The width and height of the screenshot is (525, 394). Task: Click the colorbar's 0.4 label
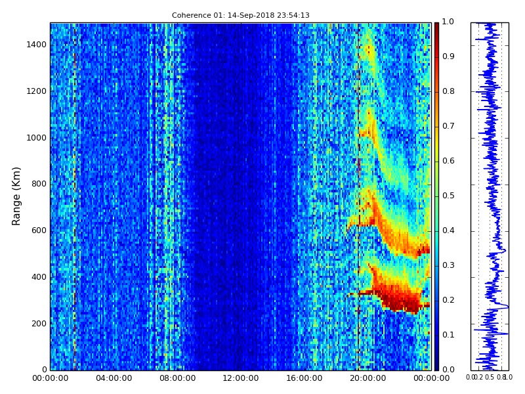point(448,230)
